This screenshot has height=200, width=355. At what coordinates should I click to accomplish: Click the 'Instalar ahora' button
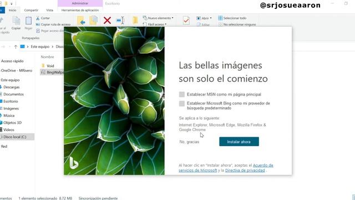[239, 142]
